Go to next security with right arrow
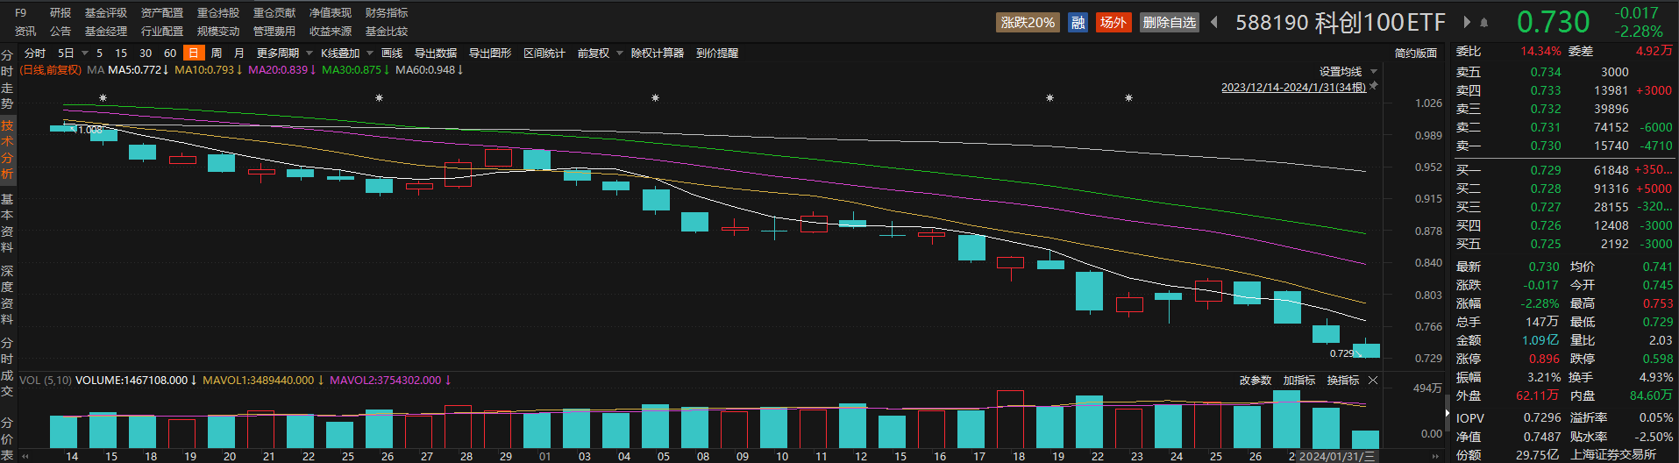Image resolution: width=1679 pixels, height=463 pixels. [1467, 22]
